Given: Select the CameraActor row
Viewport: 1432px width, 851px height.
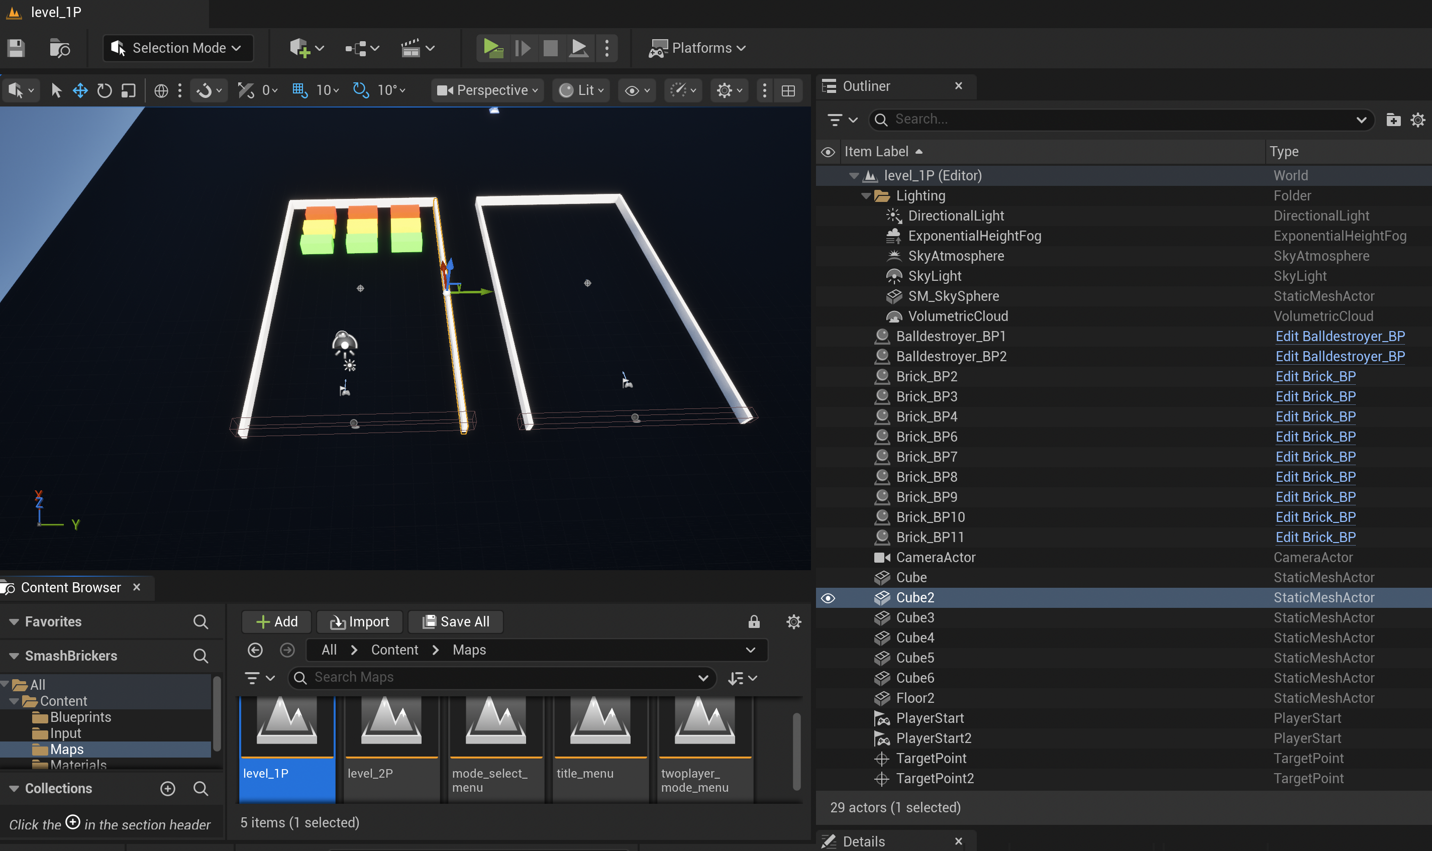Looking at the screenshot, I should tap(1123, 558).
